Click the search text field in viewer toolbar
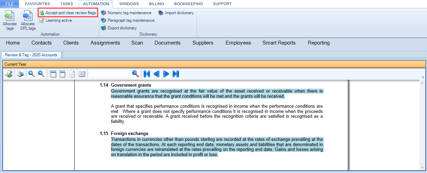427x173 pixels. (x=110, y=74)
